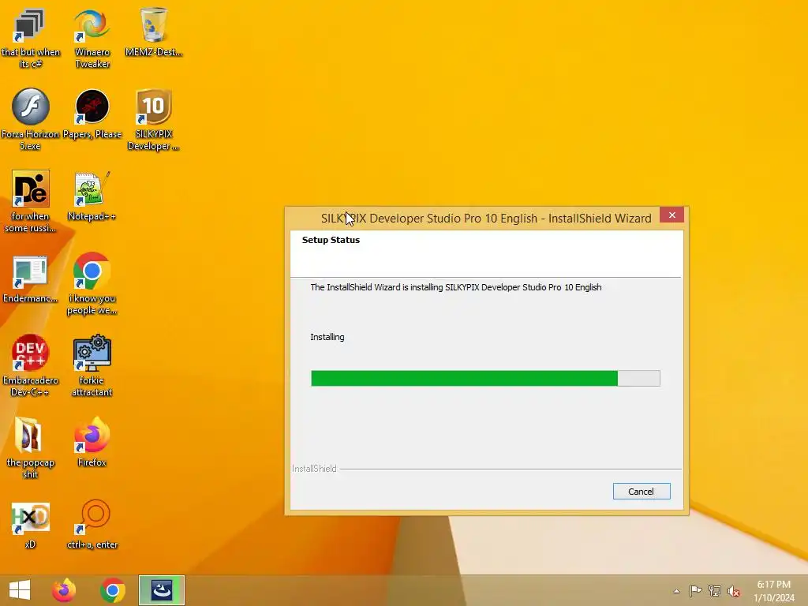Click the 'Installing' status label
The image size is (808, 606).
click(x=327, y=337)
